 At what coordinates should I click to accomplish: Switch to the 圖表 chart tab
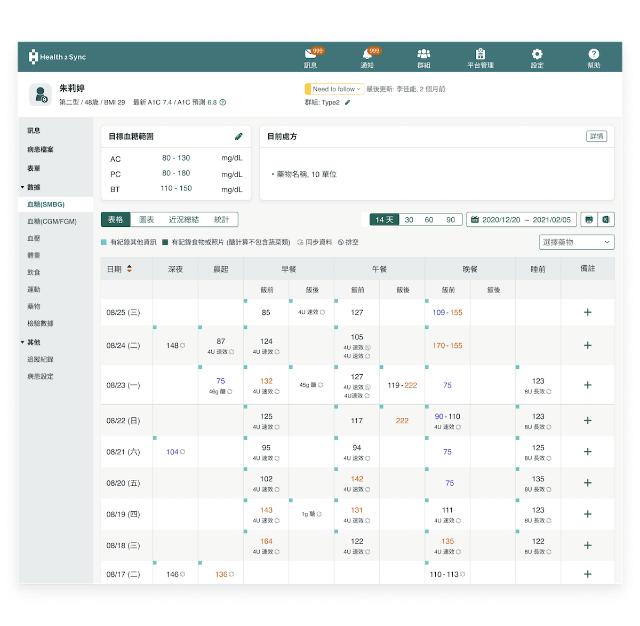[x=147, y=220]
